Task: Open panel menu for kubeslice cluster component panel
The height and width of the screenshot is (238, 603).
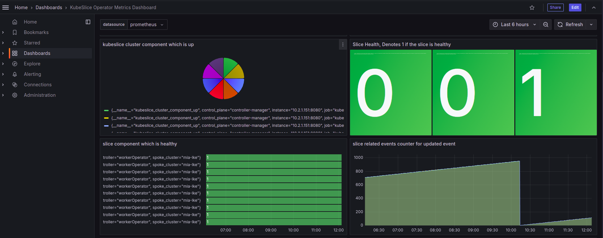Action: pyautogui.click(x=343, y=44)
